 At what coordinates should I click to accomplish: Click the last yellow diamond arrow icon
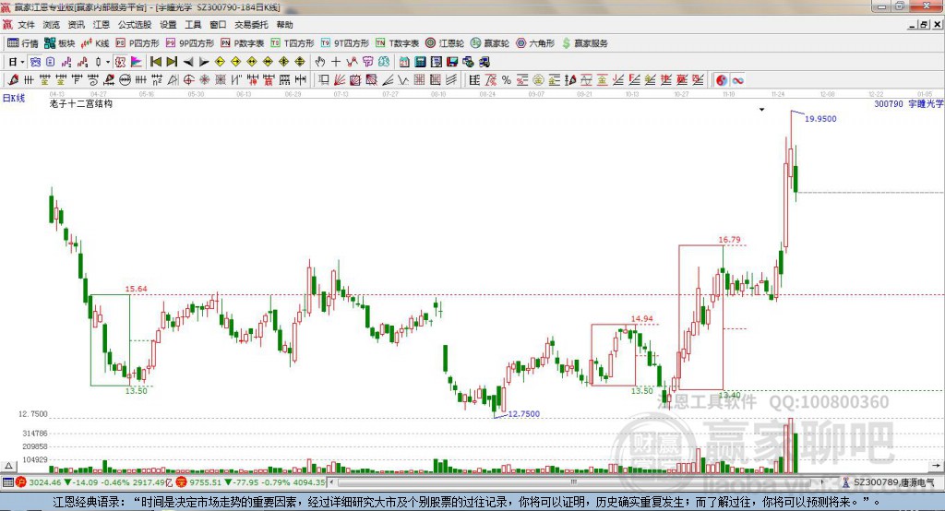coord(300,62)
